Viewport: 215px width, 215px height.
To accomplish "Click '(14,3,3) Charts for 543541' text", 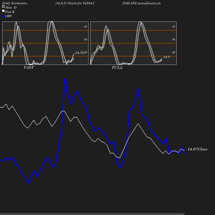I will (74, 3).
